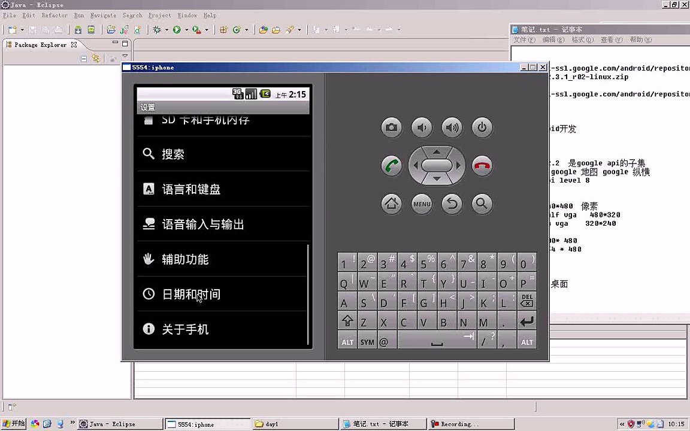This screenshot has width=690, height=431.
Task: Close the Package Explorer tab
Action: (74, 44)
